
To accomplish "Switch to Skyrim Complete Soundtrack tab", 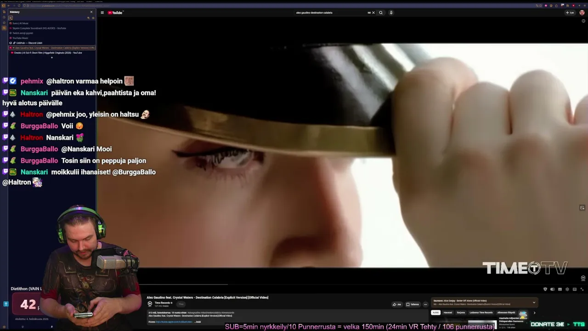I will point(52,28).
